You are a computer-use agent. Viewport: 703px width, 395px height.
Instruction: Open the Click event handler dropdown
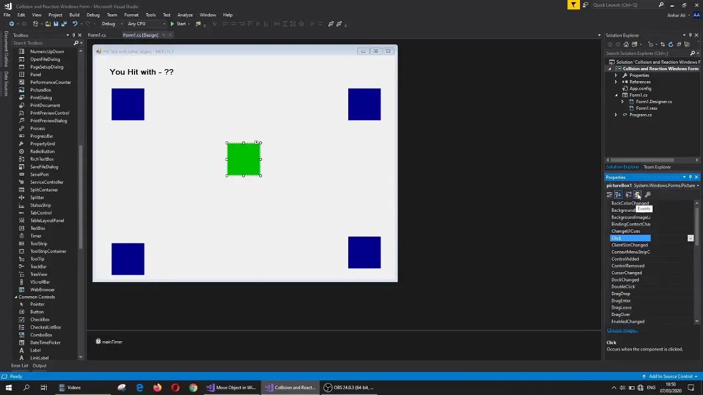point(690,238)
